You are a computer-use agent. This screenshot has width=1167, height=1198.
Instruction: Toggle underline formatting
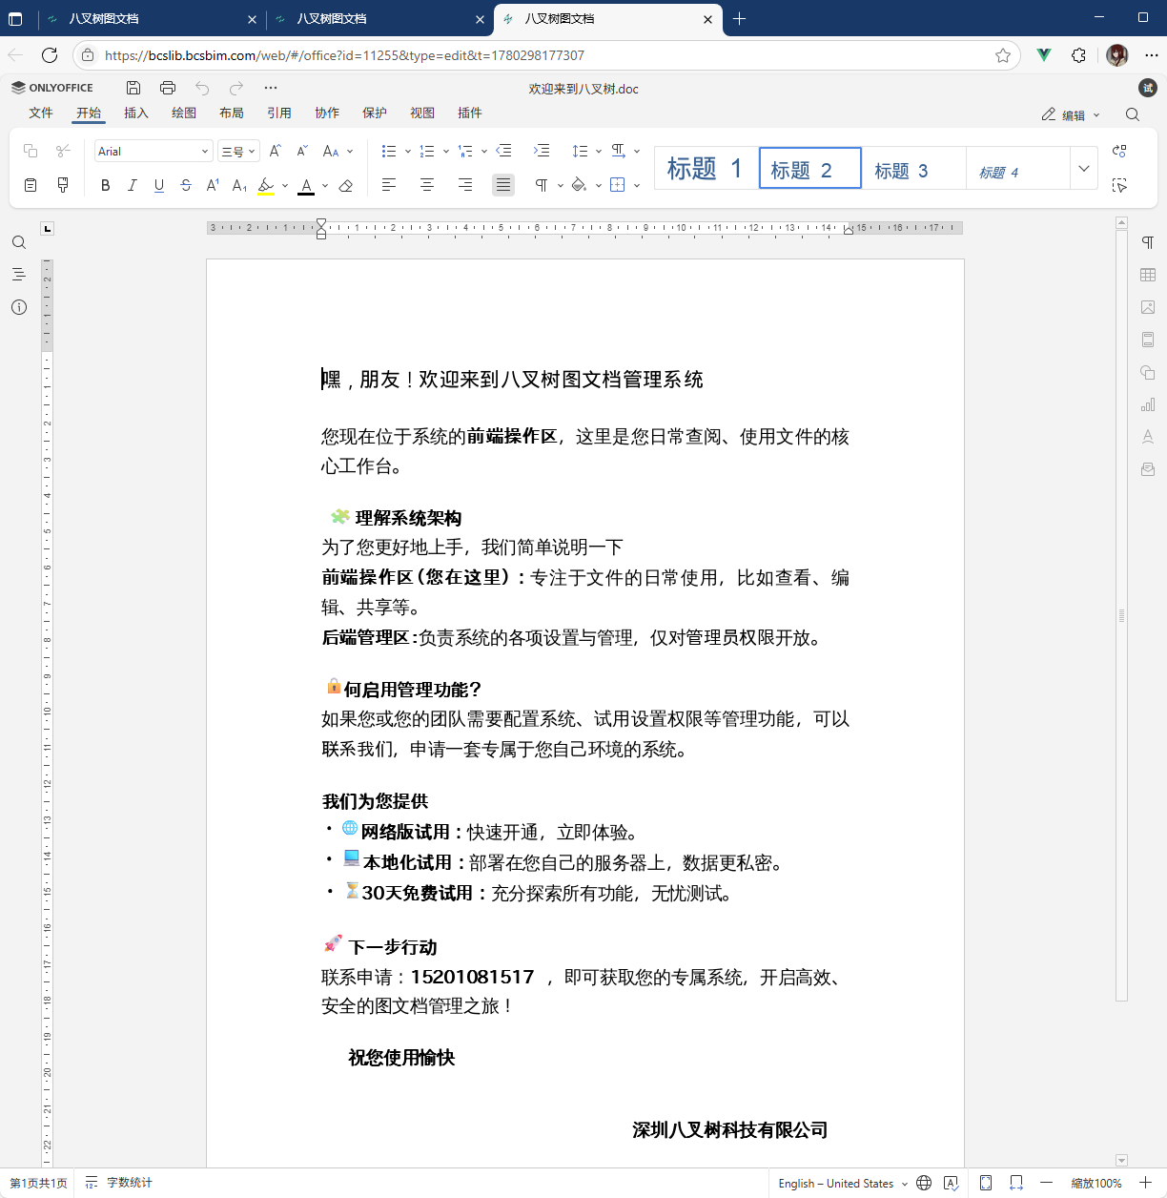[x=159, y=185]
